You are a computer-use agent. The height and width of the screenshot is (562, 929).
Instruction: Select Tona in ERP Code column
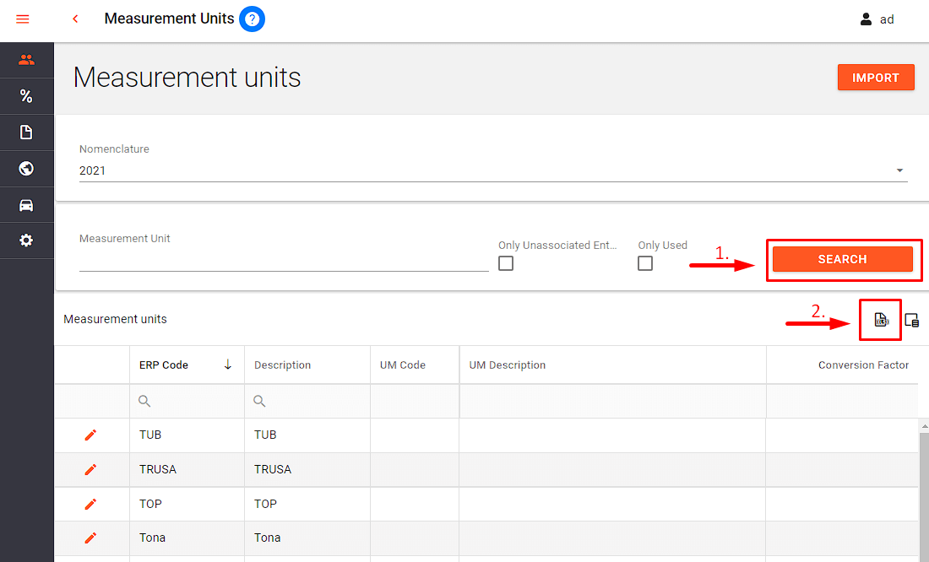coord(152,538)
